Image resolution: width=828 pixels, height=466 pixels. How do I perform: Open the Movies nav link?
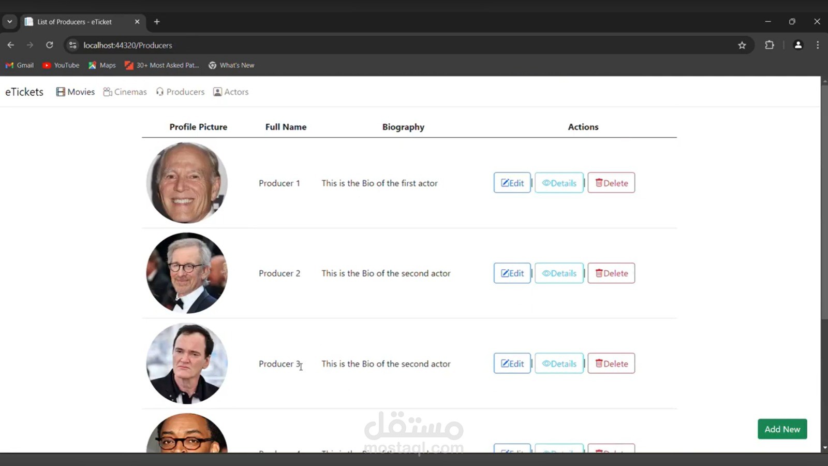76,92
